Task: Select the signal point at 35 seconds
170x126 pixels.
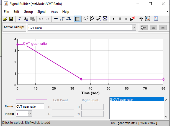Action: coord(81,79)
